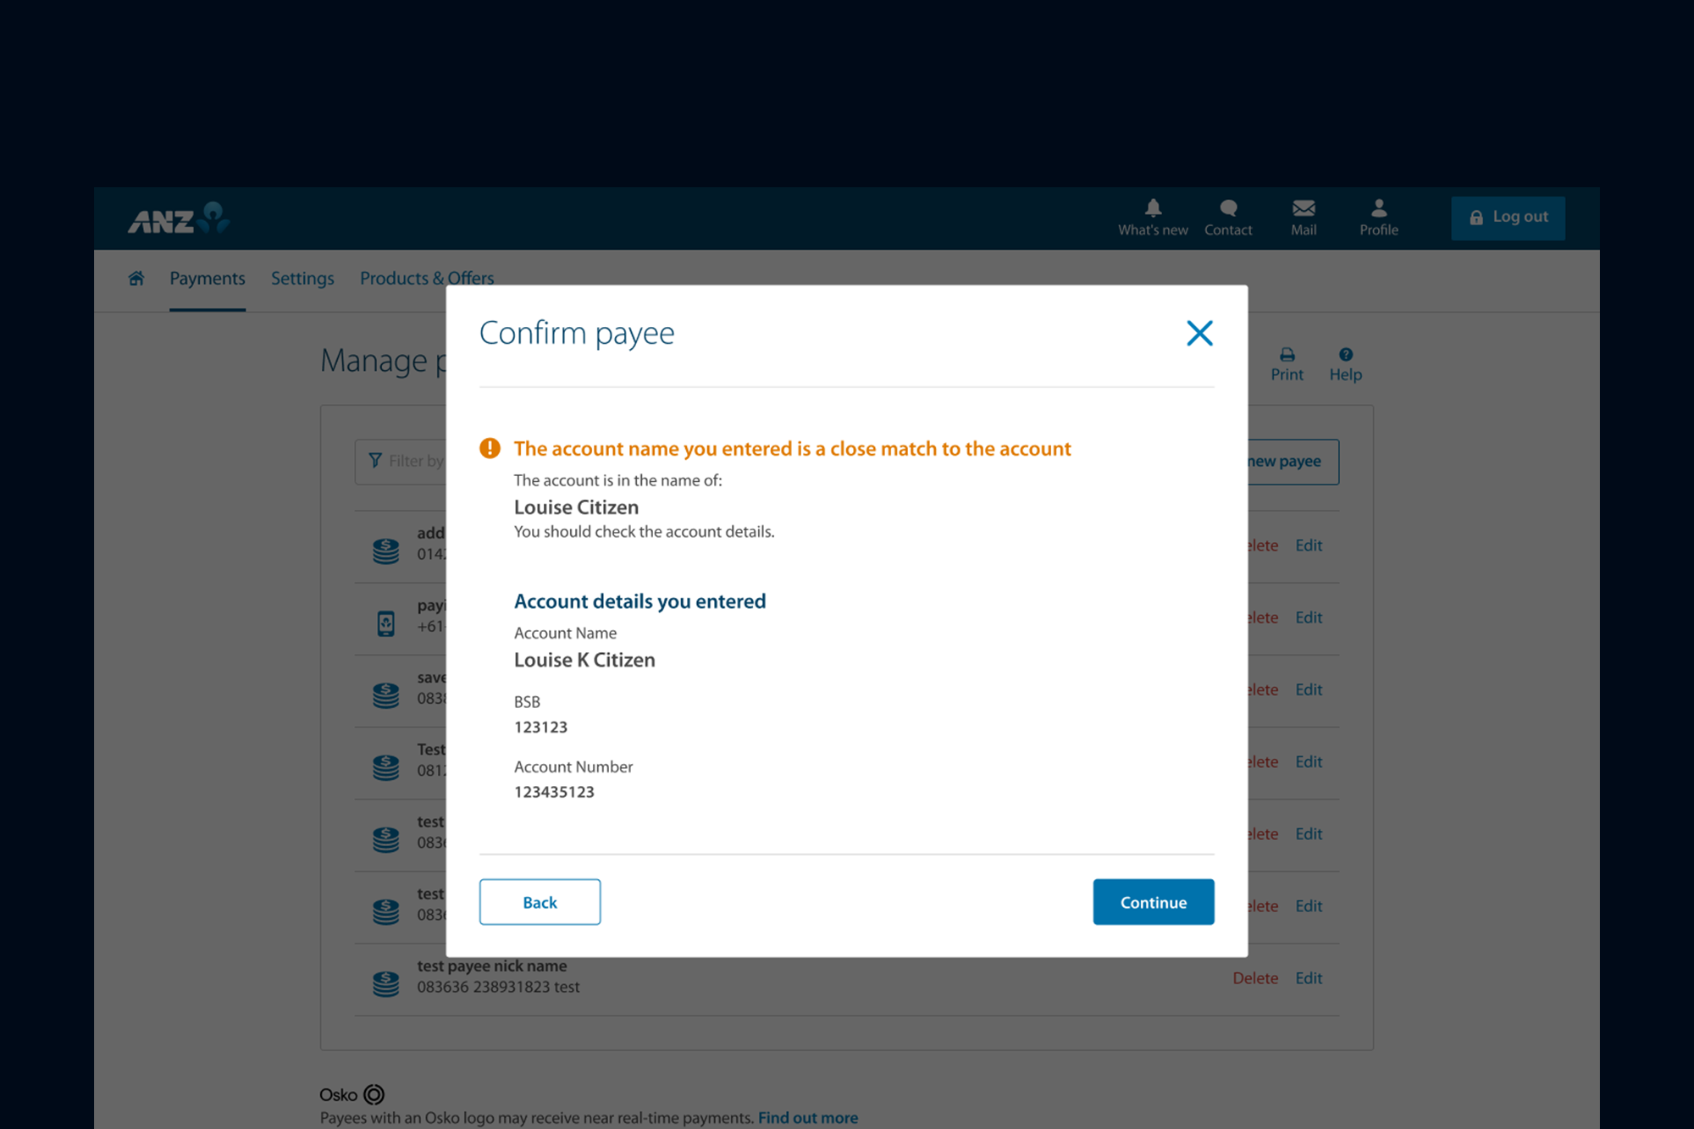Open the Contact chat icon
This screenshot has width=1694, height=1129.
(1228, 208)
